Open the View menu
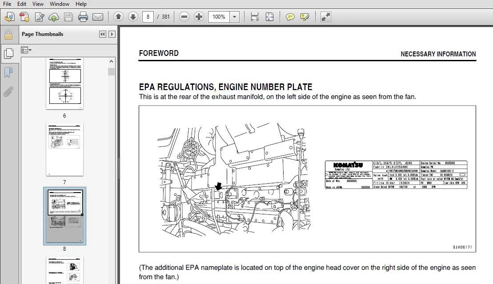Viewport: 493px width, 284px height. [38, 4]
